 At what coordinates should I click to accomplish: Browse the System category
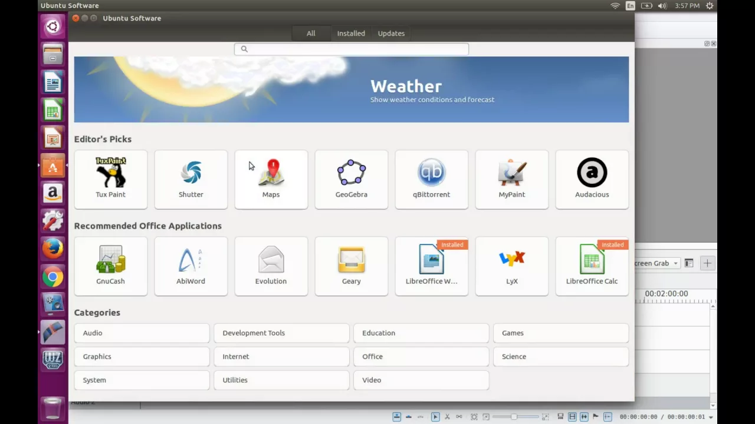tap(142, 380)
